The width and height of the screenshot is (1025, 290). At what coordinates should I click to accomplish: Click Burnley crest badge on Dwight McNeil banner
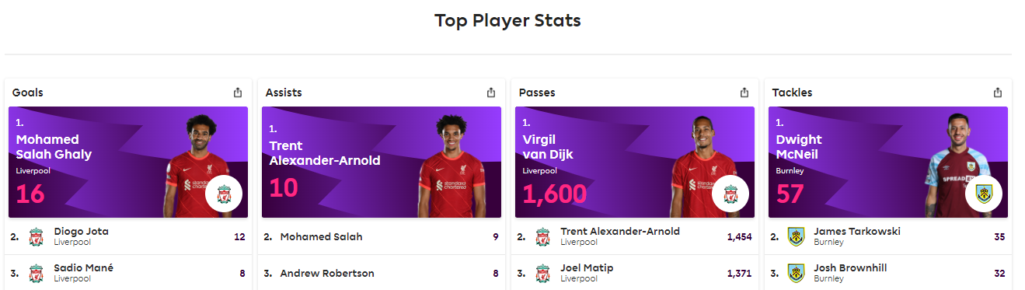pos(984,195)
